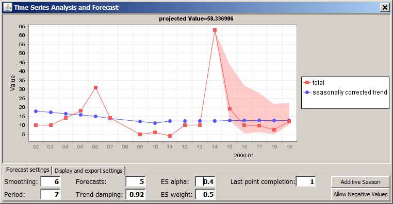Viewport: 393px width, 204px height.
Task: Click the 'seasonally corrected trend' legend label
Action: (350, 92)
